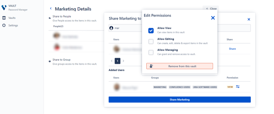Click the Share Marketing button
The image size is (274, 114).
[x=180, y=100]
